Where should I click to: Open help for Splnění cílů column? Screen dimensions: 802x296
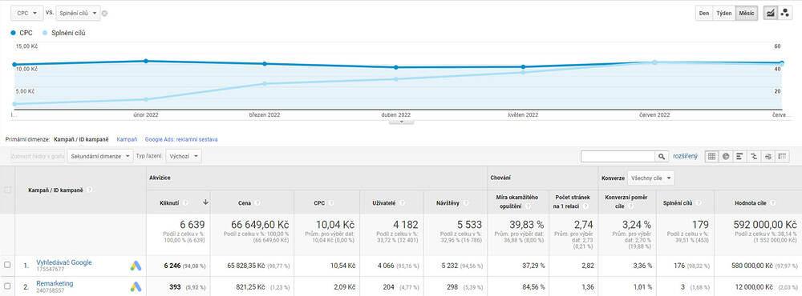pyautogui.click(x=699, y=202)
